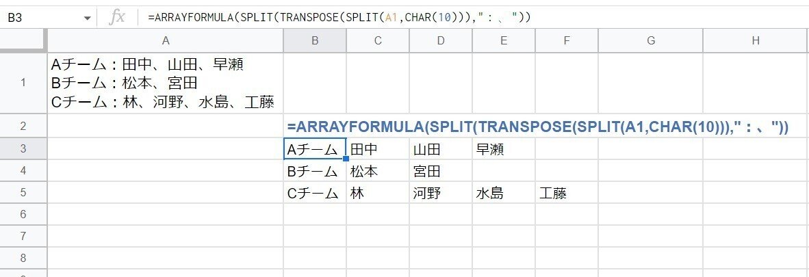The image size is (809, 277).
Task: Select row 3 header
Action: 23,149
